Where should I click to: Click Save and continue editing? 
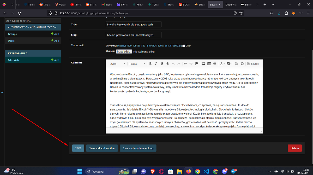coord(138,148)
